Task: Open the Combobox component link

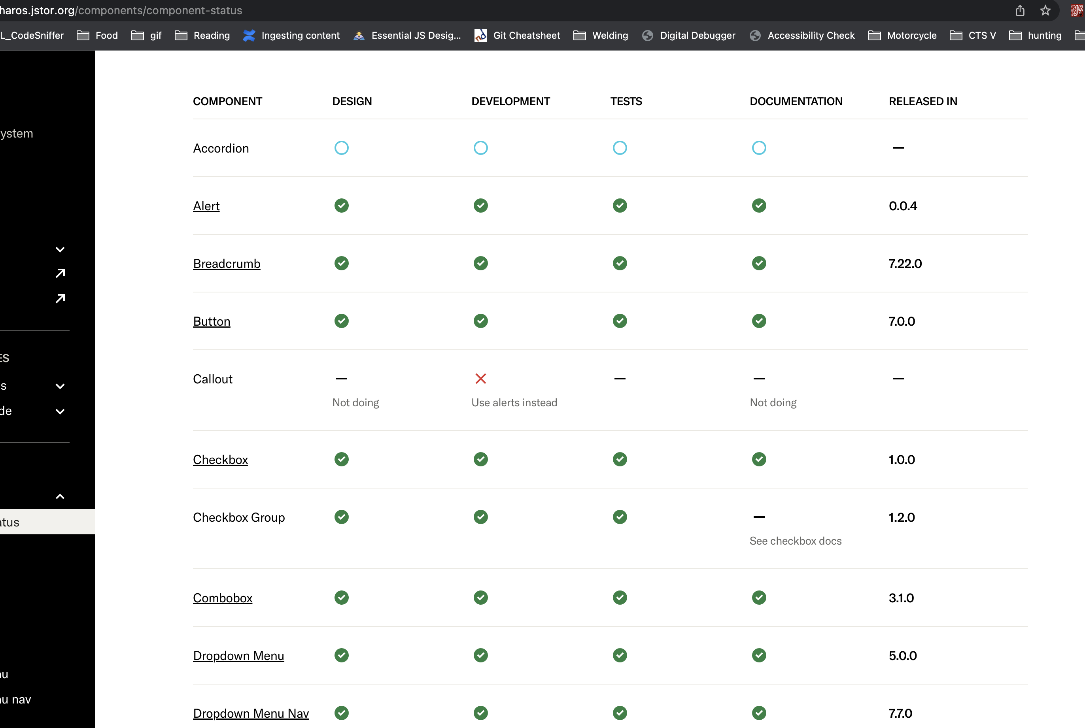Action: 223,598
